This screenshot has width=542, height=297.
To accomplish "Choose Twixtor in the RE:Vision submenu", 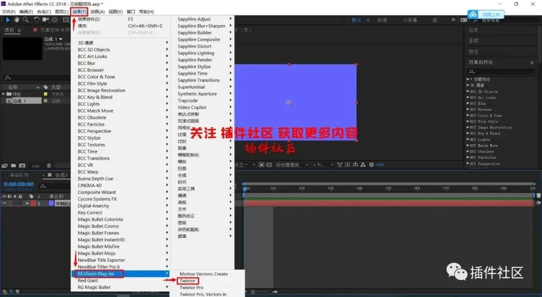I will (188, 281).
